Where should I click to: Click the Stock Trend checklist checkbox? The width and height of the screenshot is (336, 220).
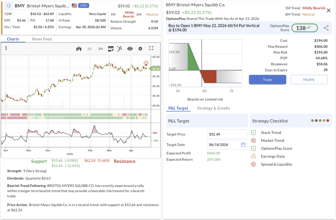pos(253,132)
